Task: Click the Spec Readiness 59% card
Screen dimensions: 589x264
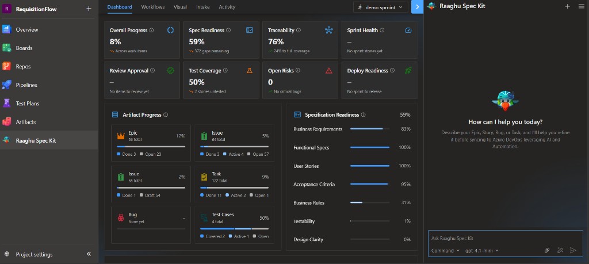Action: click(221, 40)
